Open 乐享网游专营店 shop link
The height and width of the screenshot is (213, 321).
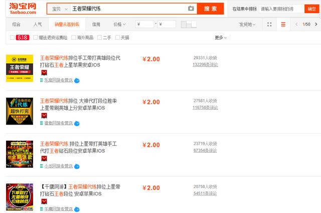(59, 80)
